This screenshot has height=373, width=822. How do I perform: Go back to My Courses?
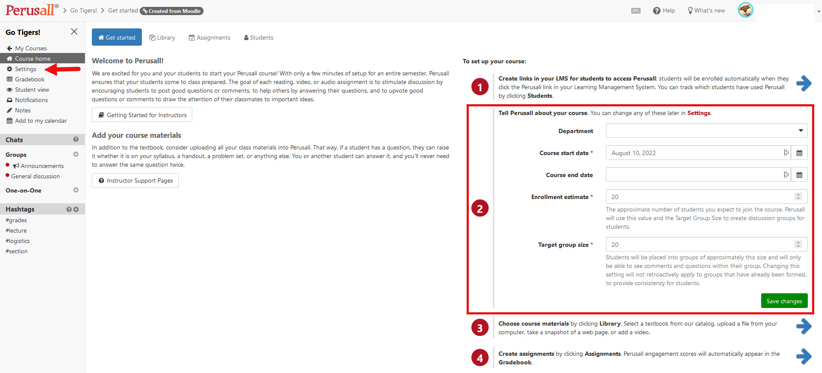pos(27,48)
